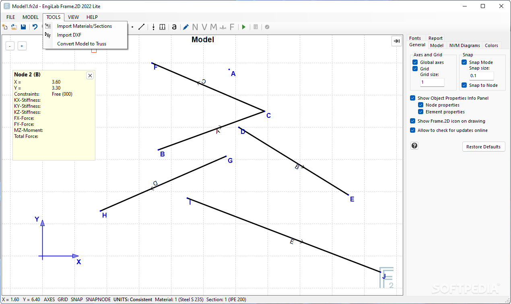Open the HELP menu
Screen dimensions: 511x304
click(92, 17)
